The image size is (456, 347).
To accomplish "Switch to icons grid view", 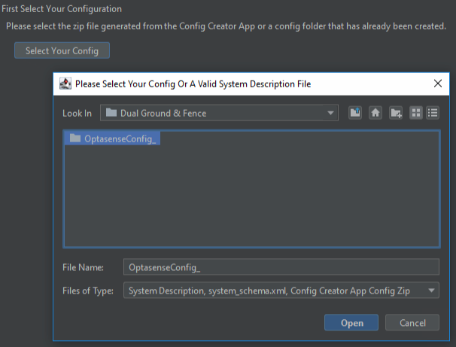I will click(x=415, y=113).
